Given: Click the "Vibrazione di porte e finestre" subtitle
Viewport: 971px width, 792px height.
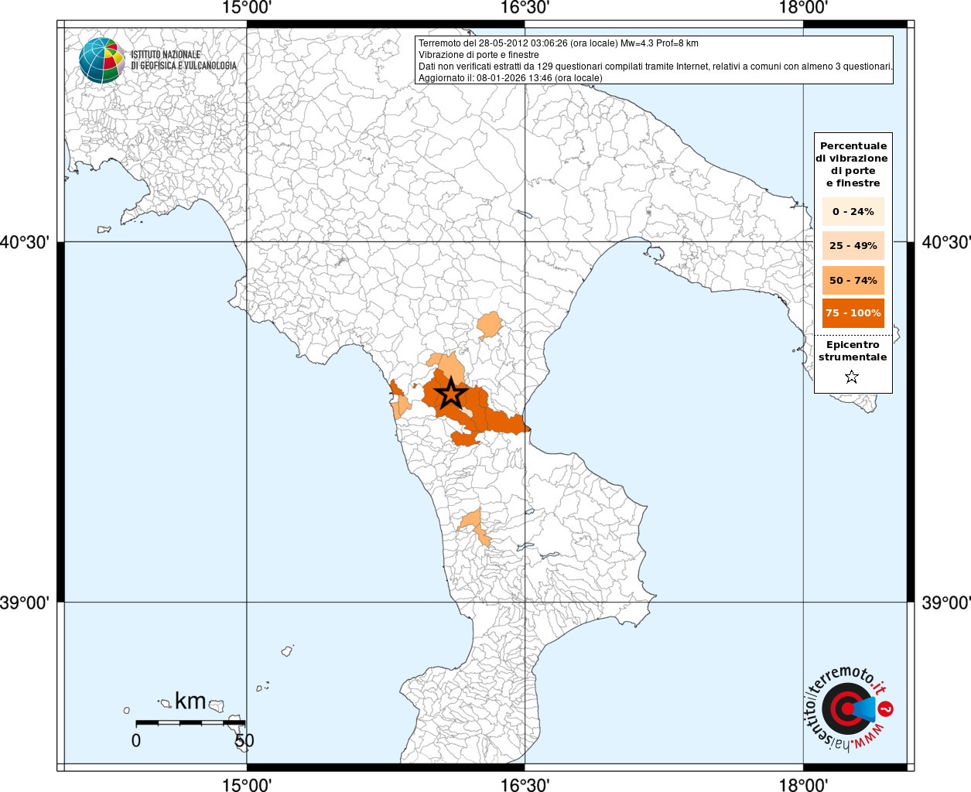Looking at the screenshot, I should coord(479,55).
